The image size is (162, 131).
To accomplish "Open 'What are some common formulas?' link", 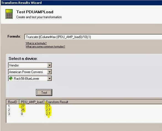I will click(45, 47).
